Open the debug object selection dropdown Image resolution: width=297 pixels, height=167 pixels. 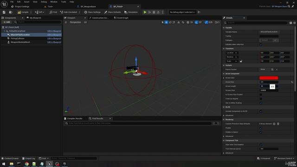(x=182, y=12)
